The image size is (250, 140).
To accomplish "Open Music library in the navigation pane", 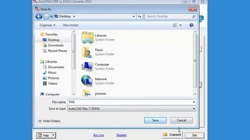I will tap(52, 73).
